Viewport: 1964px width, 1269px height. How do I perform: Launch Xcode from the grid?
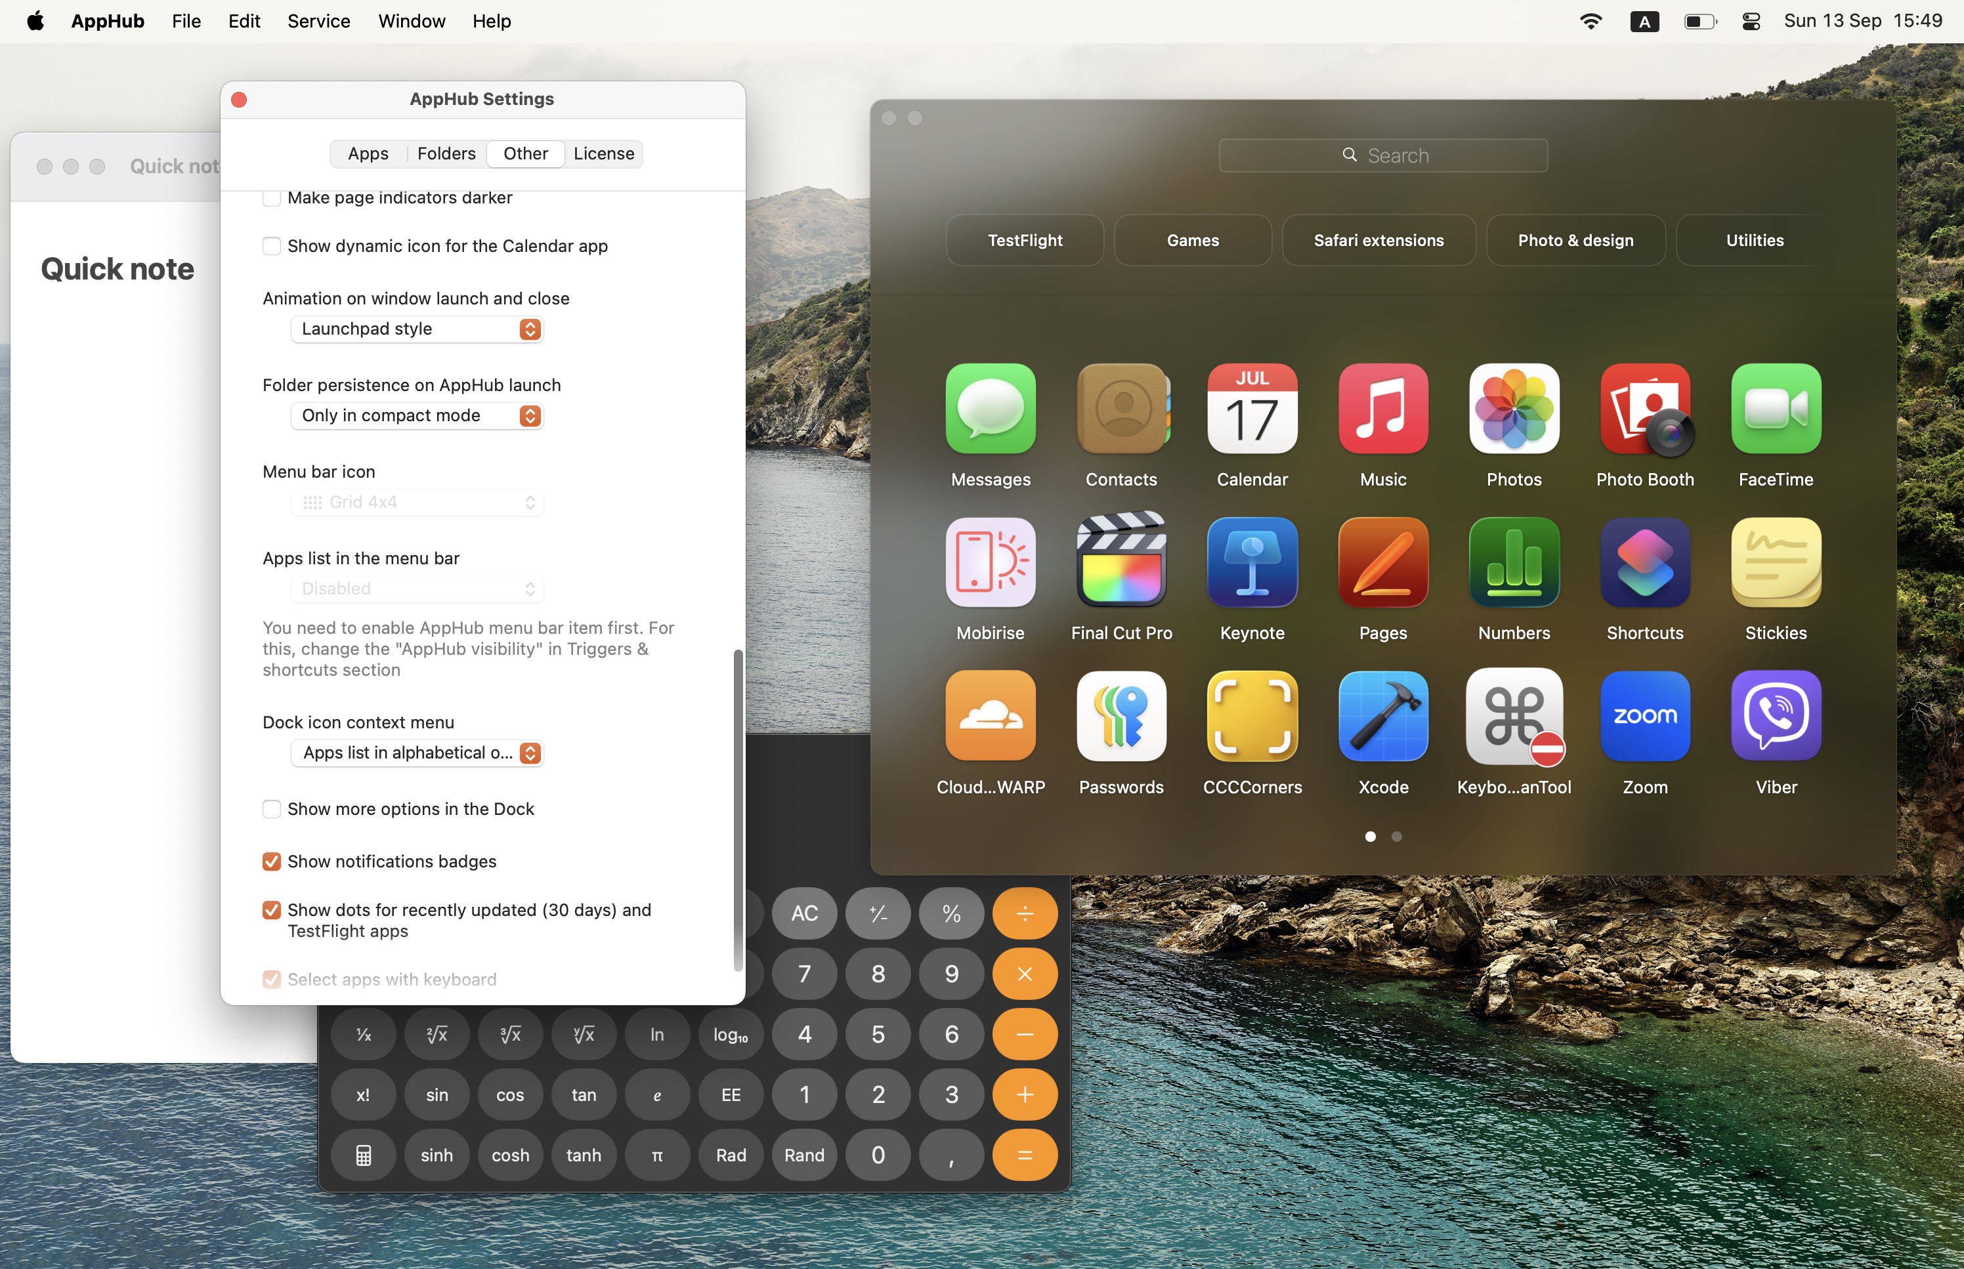(1383, 716)
